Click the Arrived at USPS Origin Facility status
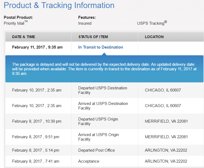204x168 pixels. tap(98, 137)
